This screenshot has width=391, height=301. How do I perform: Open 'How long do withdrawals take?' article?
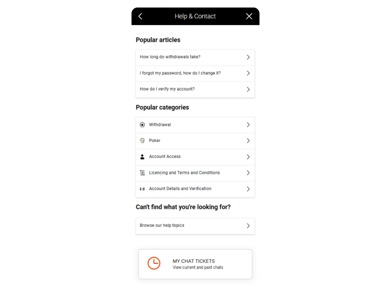(x=170, y=57)
